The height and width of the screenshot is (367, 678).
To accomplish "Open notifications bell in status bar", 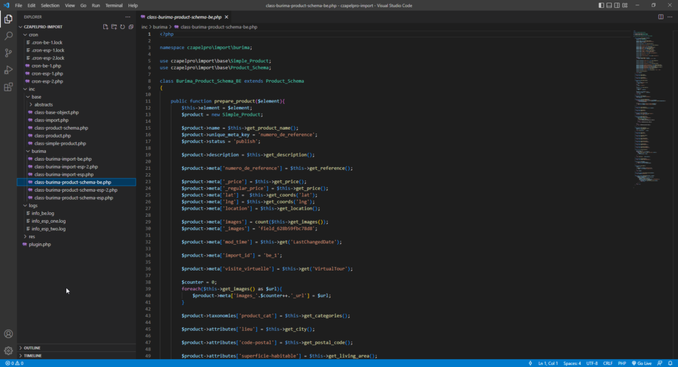I will pos(670,363).
